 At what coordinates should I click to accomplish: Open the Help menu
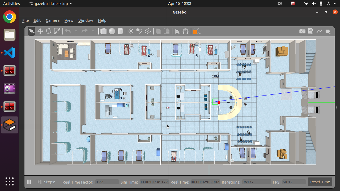point(102,20)
